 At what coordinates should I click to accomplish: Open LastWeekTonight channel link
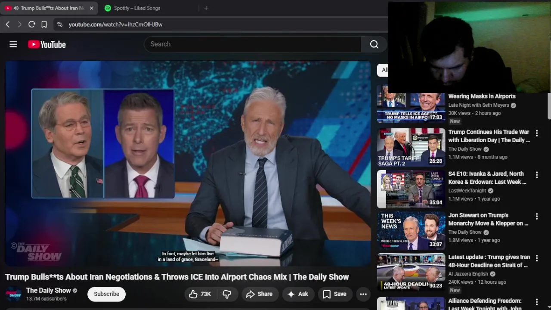click(x=467, y=191)
